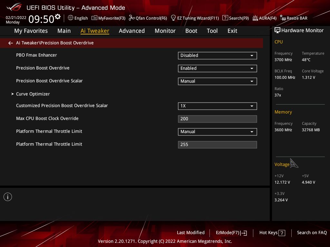This screenshot has height=247, width=330.
Task: Switch to Main tab
Action: 64,31
